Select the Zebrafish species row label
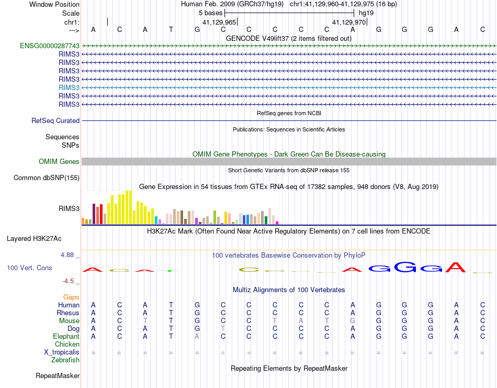This screenshot has width=497, height=388. pyautogui.click(x=65, y=360)
